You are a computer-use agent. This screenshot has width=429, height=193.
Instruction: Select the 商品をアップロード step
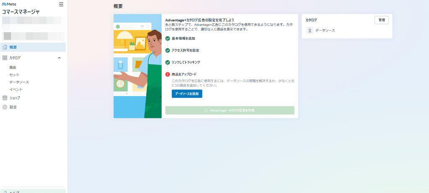184,74
